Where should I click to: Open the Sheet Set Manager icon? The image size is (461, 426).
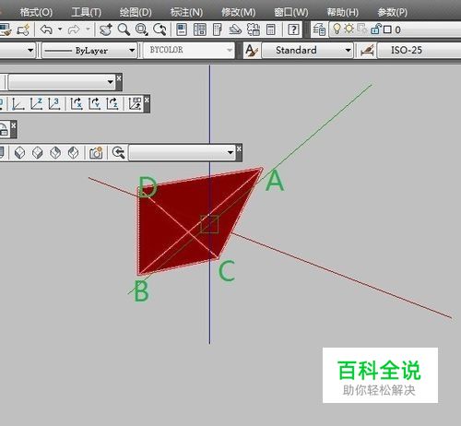tap(235, 30)
